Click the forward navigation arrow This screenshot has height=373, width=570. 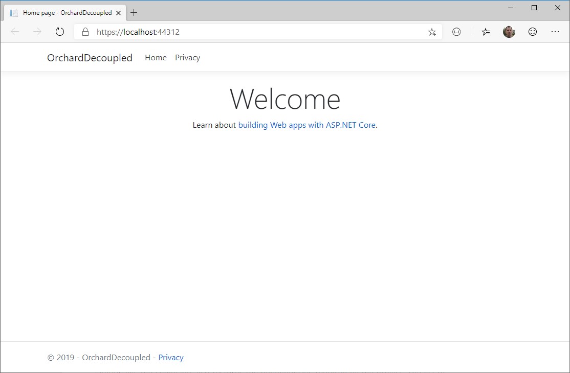pyautogui.click(x=37, y=31)
